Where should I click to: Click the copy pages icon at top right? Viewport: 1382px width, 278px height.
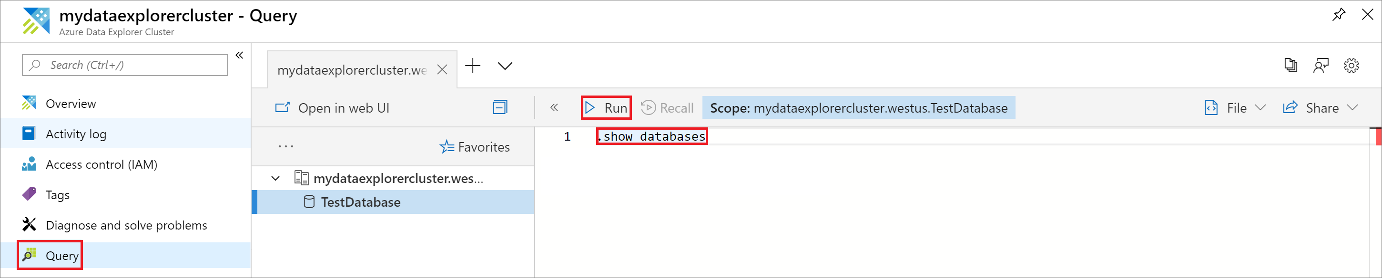(x=1291, y=65)
